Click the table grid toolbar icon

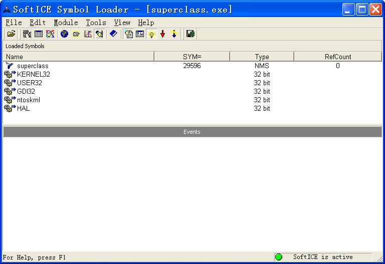click(x=39, y=34)
